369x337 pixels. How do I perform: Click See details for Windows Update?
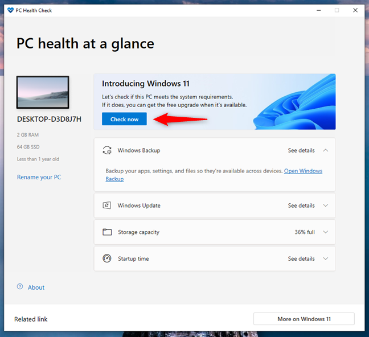(x=301, y=206)
